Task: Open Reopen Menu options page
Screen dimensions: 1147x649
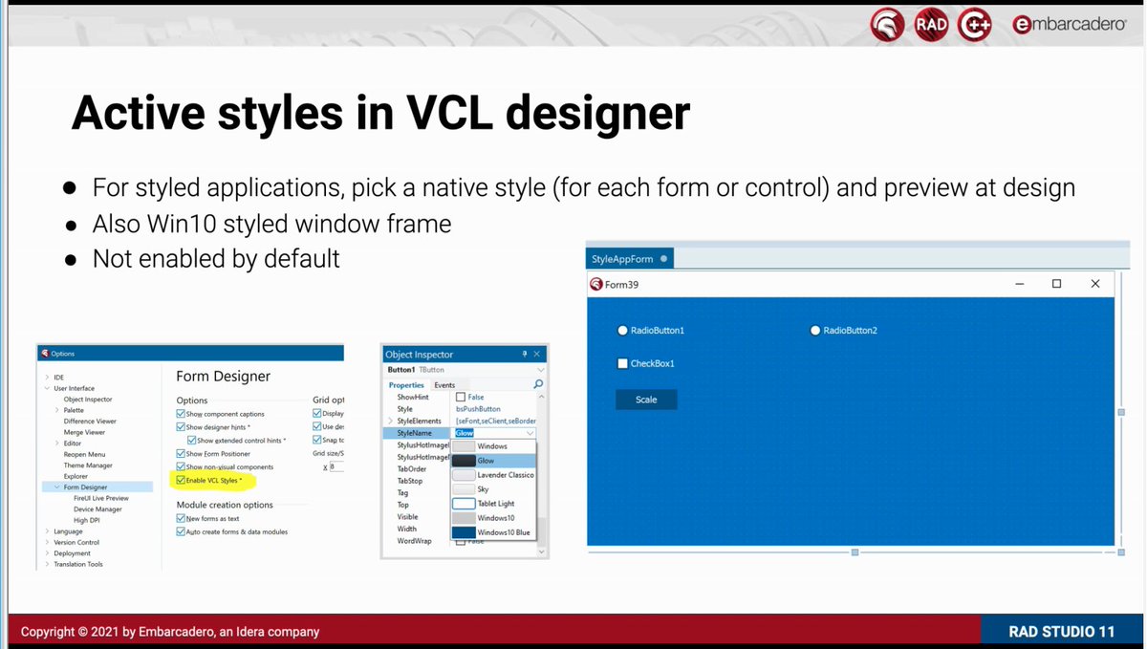Action: click(x=84, y=455)
